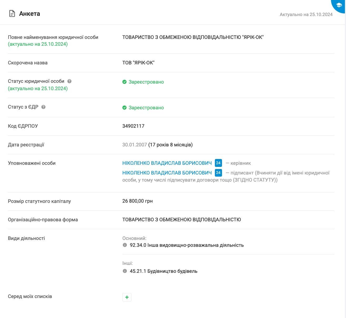Viewport: 346px width, 318px height.
Task: Click Зареєстровано status of Статус з ЄДР
Action: [146, 108]
